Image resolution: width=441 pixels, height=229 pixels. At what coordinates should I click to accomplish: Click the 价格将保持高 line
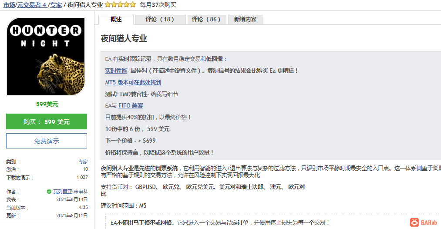[159, 152]
